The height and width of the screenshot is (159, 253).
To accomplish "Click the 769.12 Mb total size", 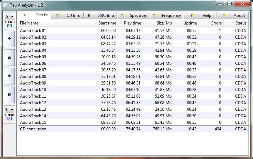I will point(162,129).
